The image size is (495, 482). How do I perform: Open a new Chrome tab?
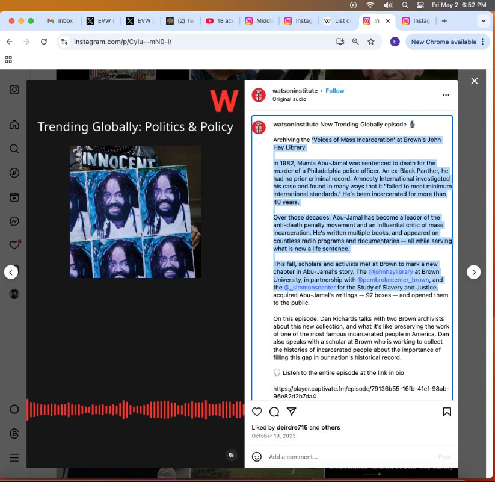(x=444, y=21)
